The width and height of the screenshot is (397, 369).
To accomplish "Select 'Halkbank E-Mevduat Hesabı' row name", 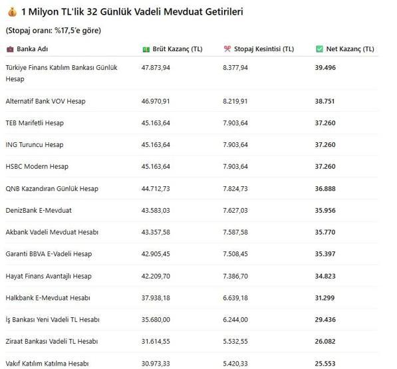I will (48, 298).
